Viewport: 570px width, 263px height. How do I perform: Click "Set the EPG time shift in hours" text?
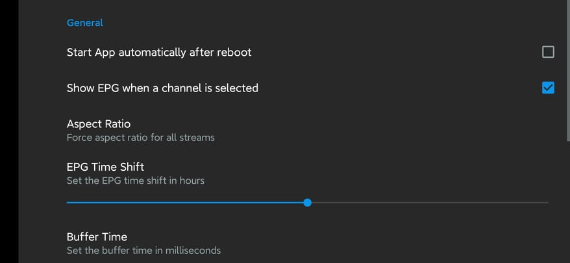(x=135, y=181)
